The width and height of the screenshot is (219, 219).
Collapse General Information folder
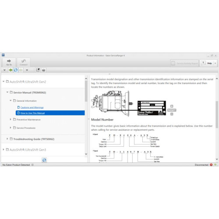click(11, 100)
